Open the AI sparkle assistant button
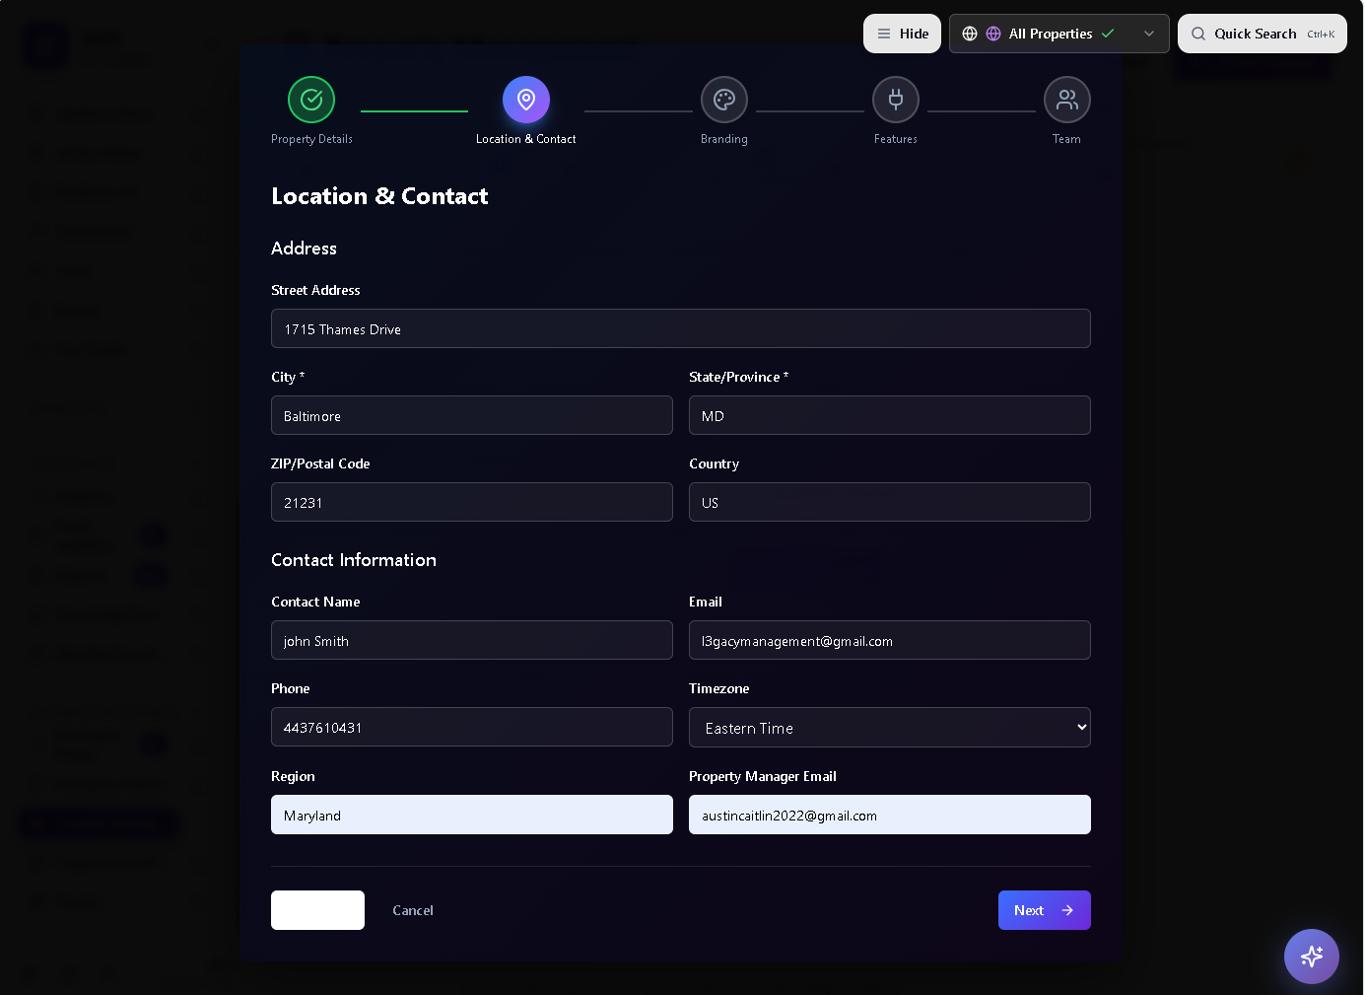The width and height of the screenshot is (1365, 995). click(1311, 957)
